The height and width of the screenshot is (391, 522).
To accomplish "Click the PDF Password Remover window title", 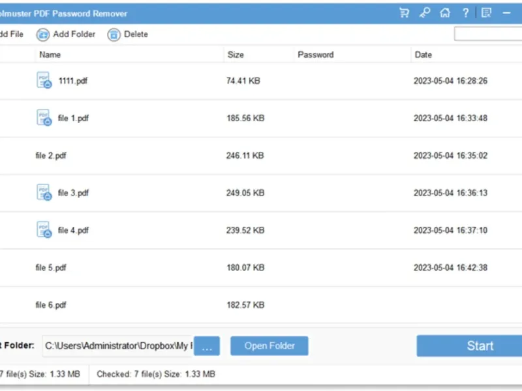I will coord(63,14).
